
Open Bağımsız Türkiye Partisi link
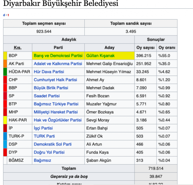click(56, 104)
